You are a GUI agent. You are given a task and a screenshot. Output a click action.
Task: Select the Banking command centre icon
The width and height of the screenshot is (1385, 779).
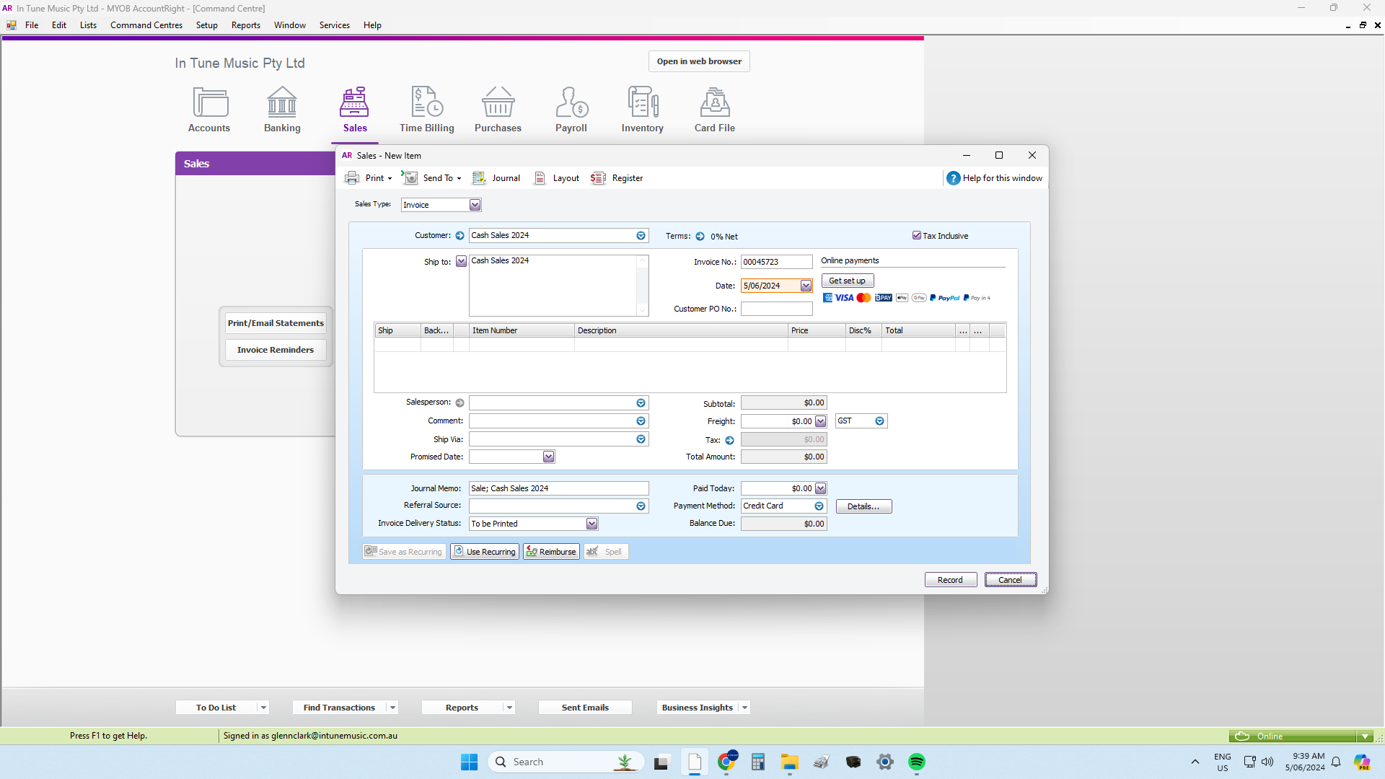click(282, 108)
